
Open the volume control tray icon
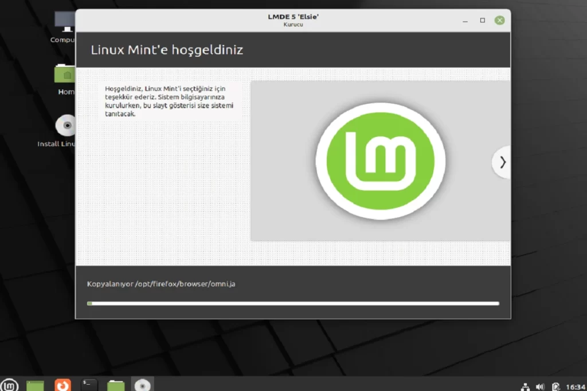pyautogui.click(x=540, y=386)
